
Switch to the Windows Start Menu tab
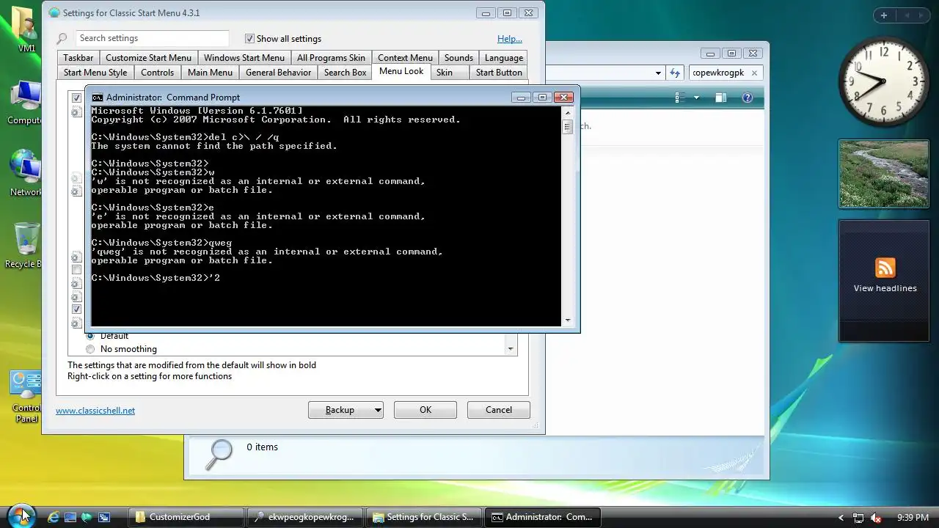point(244,58)
